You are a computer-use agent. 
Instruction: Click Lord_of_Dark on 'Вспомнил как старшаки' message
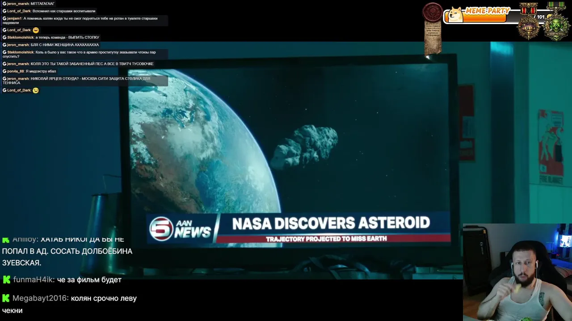[19, 11]
